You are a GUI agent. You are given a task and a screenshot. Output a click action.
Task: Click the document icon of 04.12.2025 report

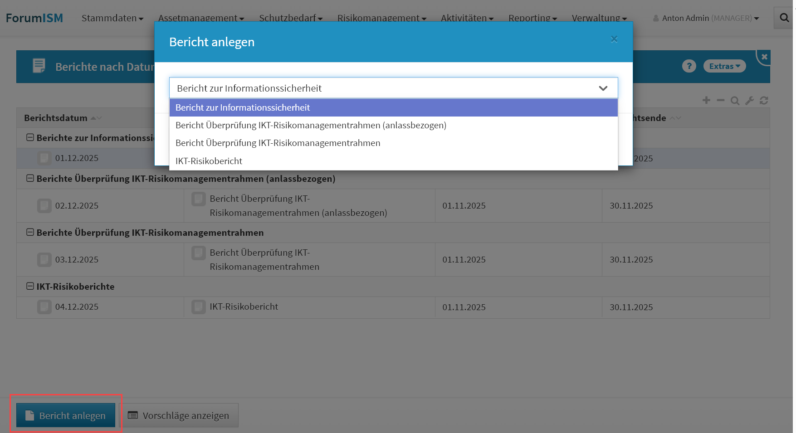click(44, 307)
